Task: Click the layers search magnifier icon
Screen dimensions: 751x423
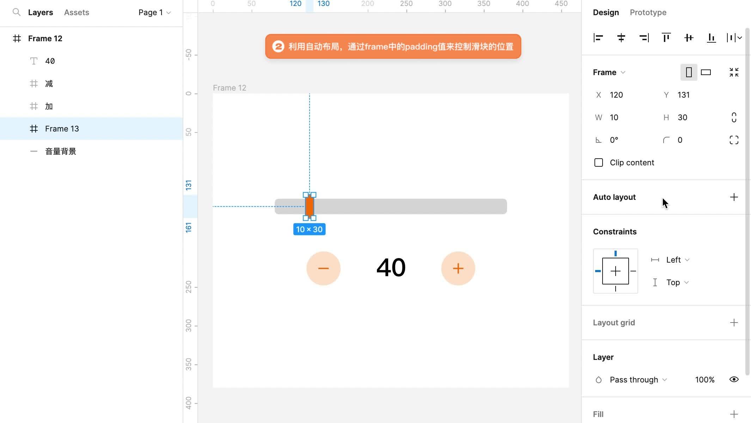Action: tap(16, 12)
